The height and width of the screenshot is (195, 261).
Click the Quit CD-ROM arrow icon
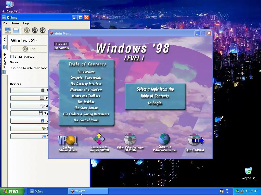[x=196, y=140]
